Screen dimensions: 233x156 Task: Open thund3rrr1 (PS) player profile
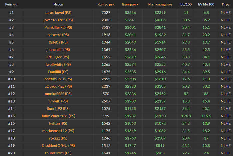pos(58,153)
